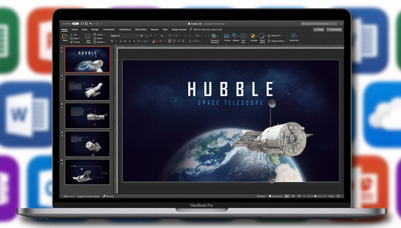Viewport: 401px width, 228px height.
Task: Switch to slide sorter view
Action: (293, 196)
